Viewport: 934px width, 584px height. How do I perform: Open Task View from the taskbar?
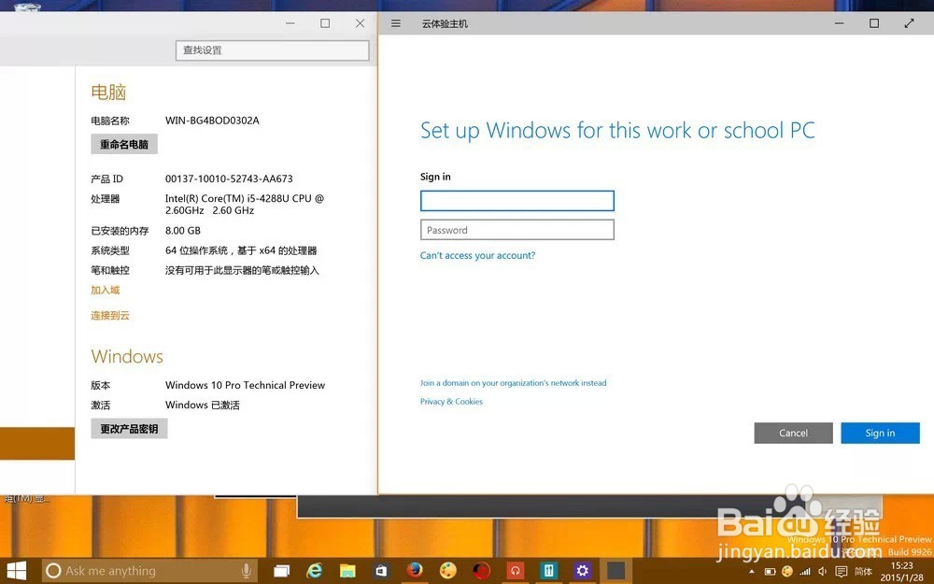click(282, 570)
